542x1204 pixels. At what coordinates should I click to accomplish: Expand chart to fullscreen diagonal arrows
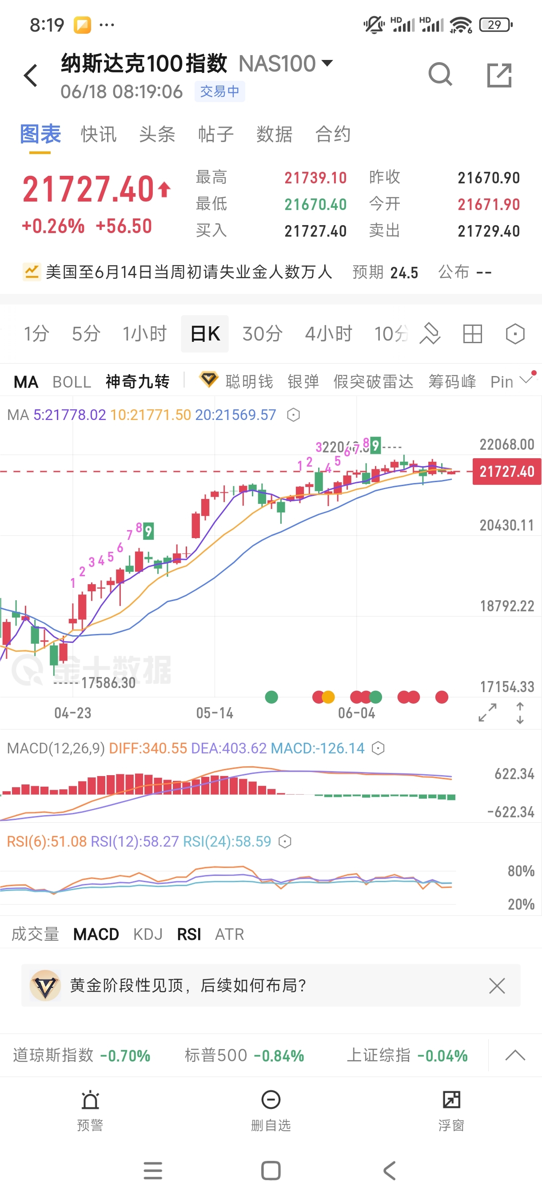(x=487, y=712)
